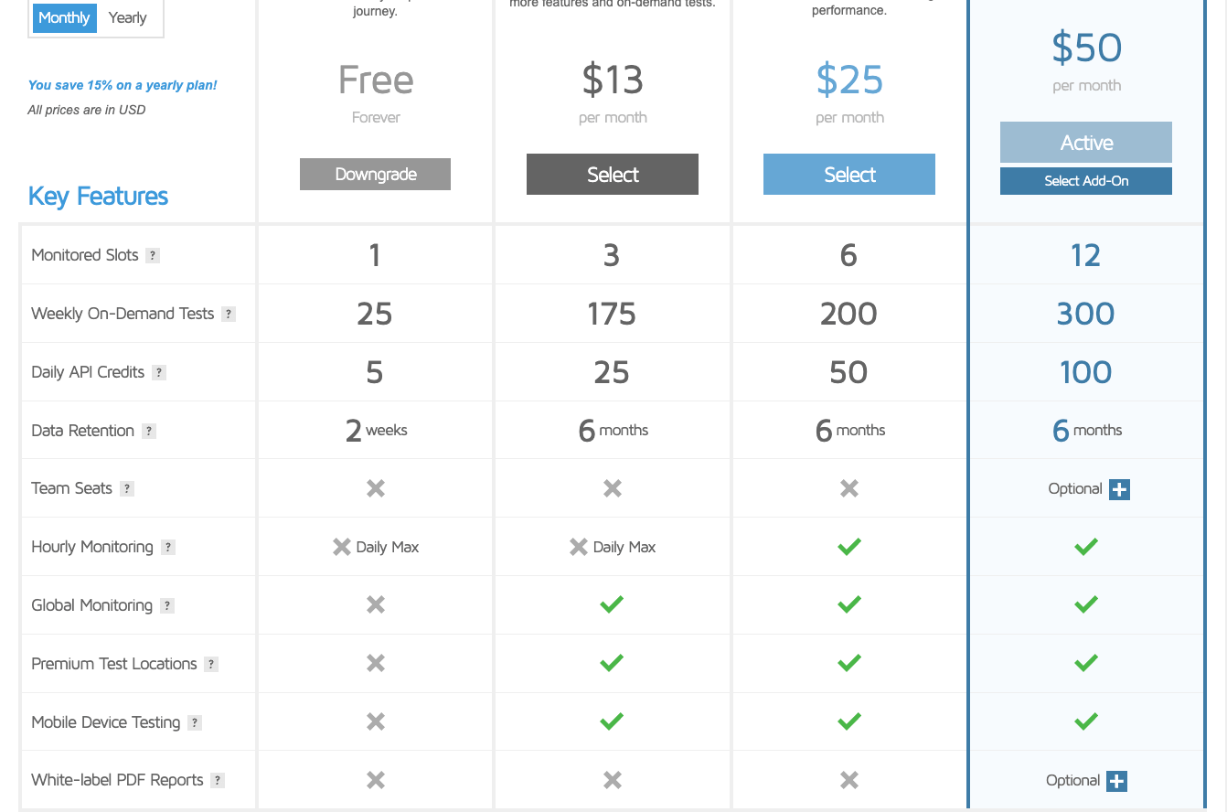The height and width of the screenshot is (812, 1227).
Task: Click help icon beside Global Monitoring
Action: point(167,605)
